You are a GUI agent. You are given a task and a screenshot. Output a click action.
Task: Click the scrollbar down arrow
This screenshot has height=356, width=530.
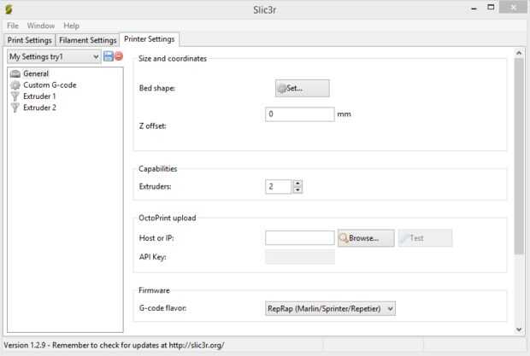(x=519, y=330)
